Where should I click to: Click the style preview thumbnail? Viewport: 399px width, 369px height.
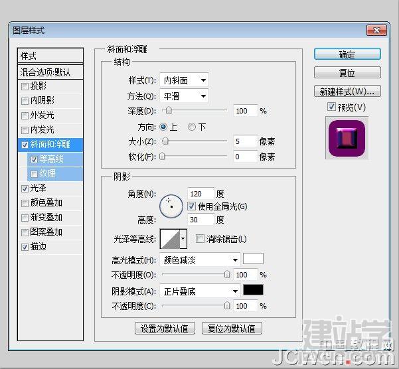pyautogui.click(x=347, y=138)
